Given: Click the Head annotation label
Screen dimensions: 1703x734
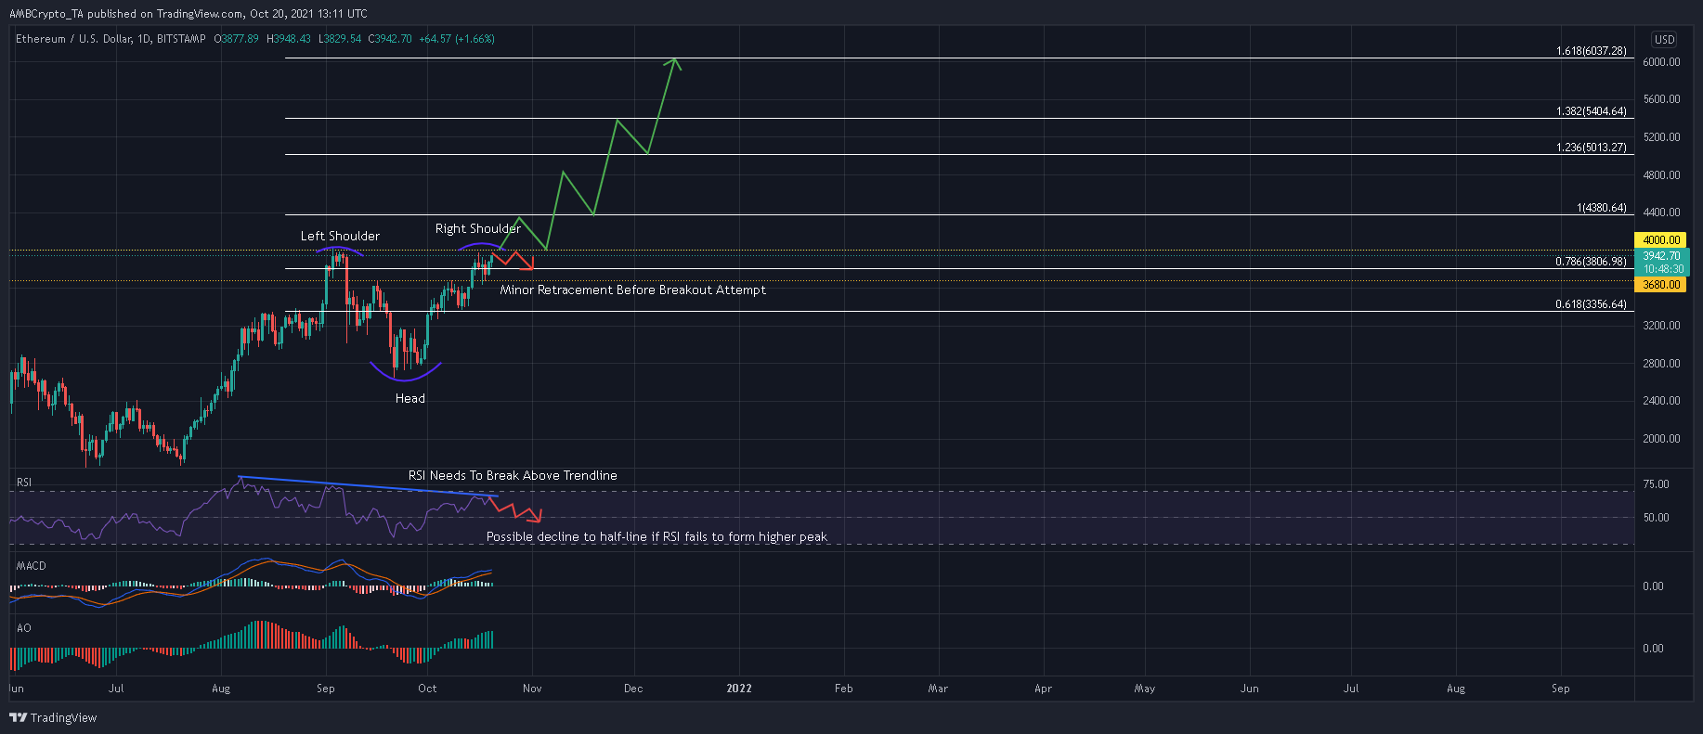Looking at the screenshot, I should [x=410, y=398].
